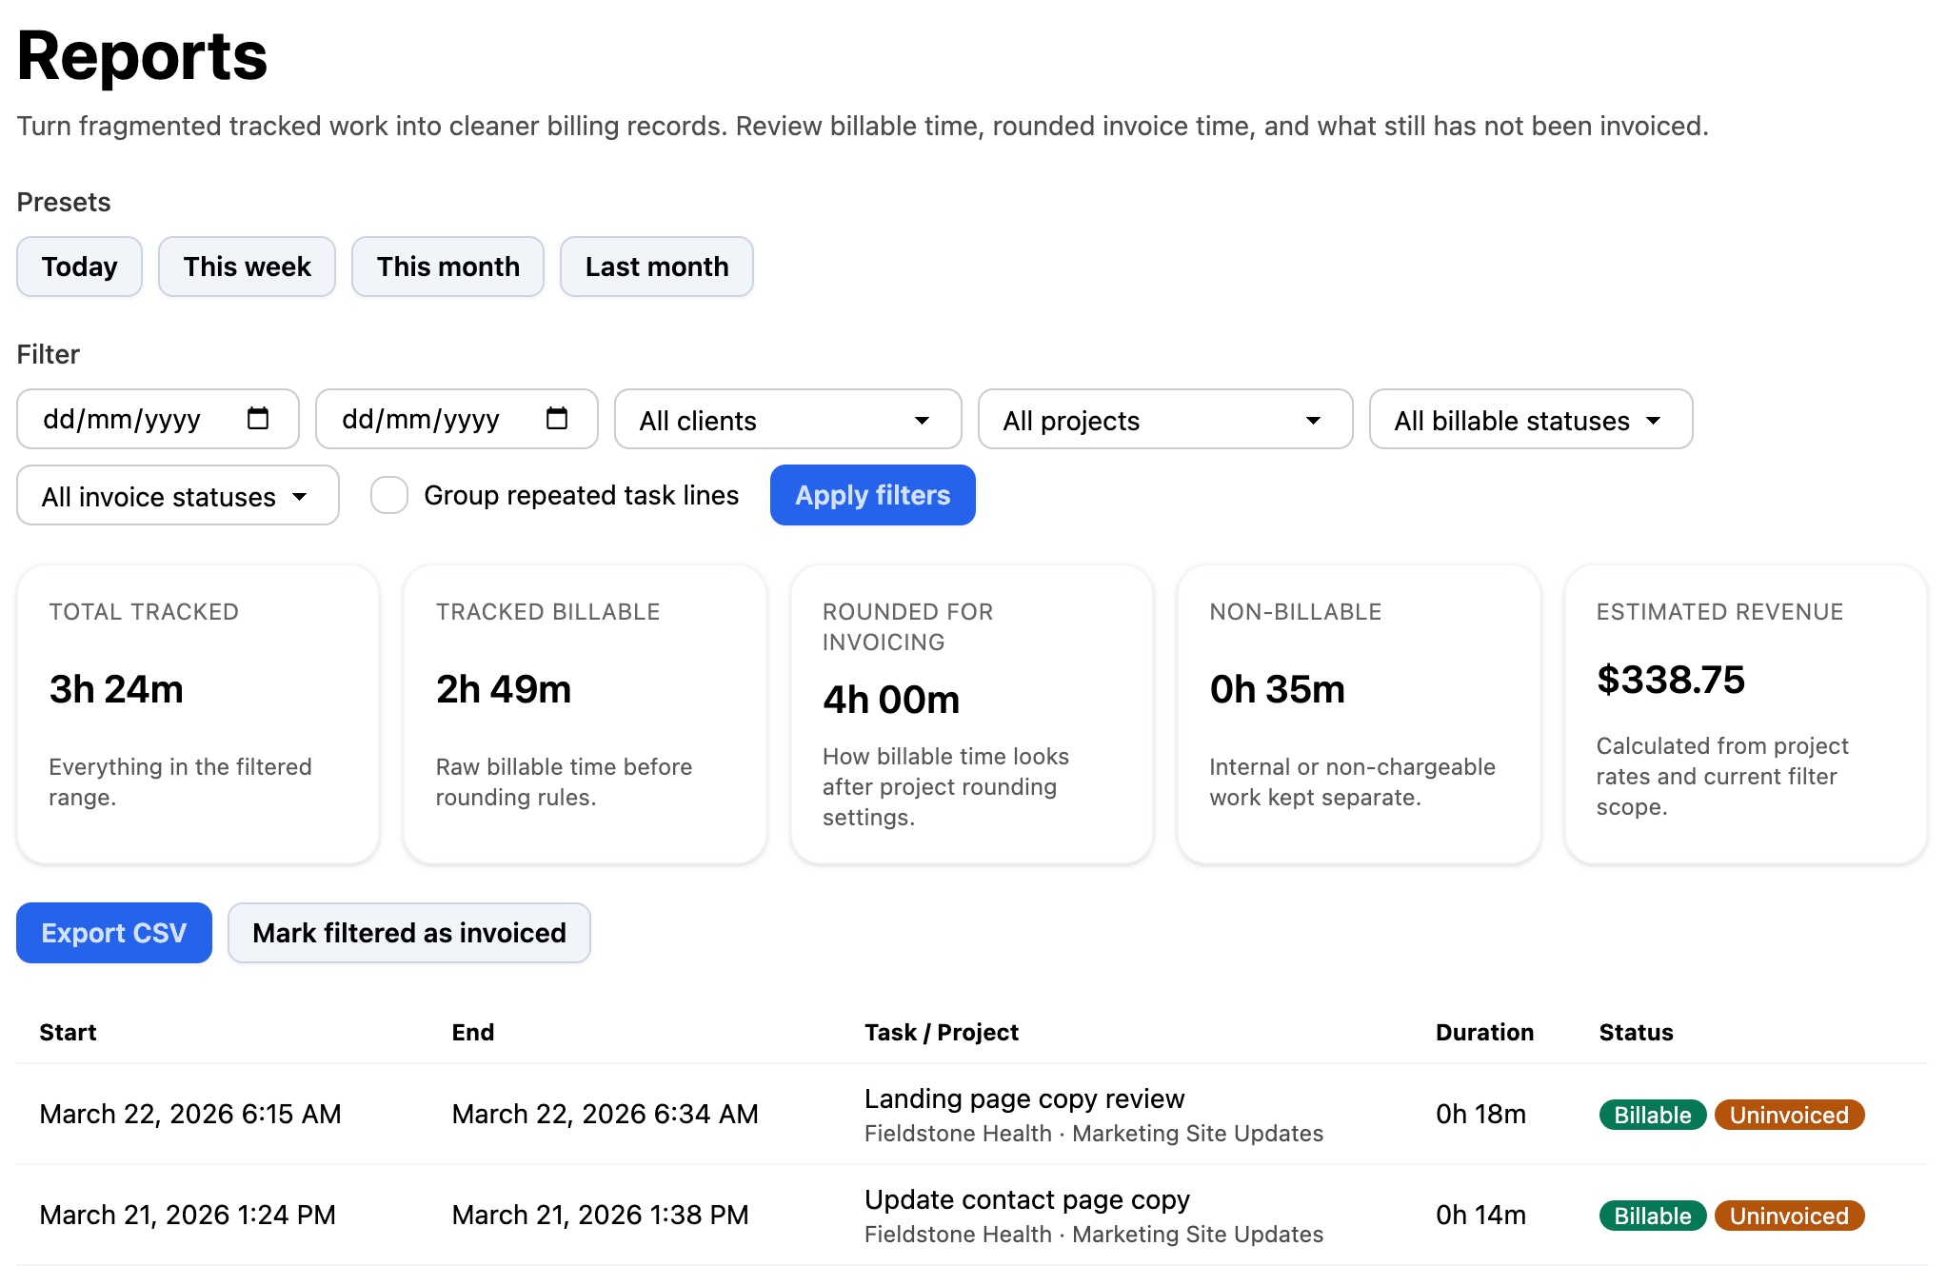This screenshot has width=1947, height=1266.
Task: Select the Today preset
Action: (x=79, y=267)
